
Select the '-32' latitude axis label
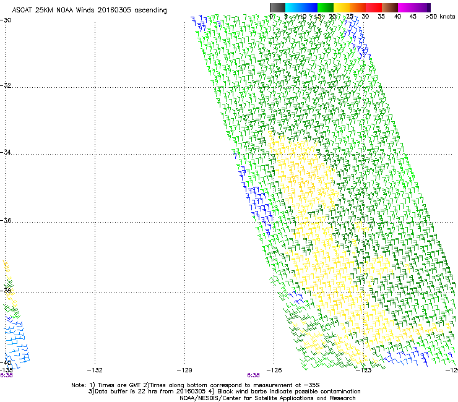point(6,85)
